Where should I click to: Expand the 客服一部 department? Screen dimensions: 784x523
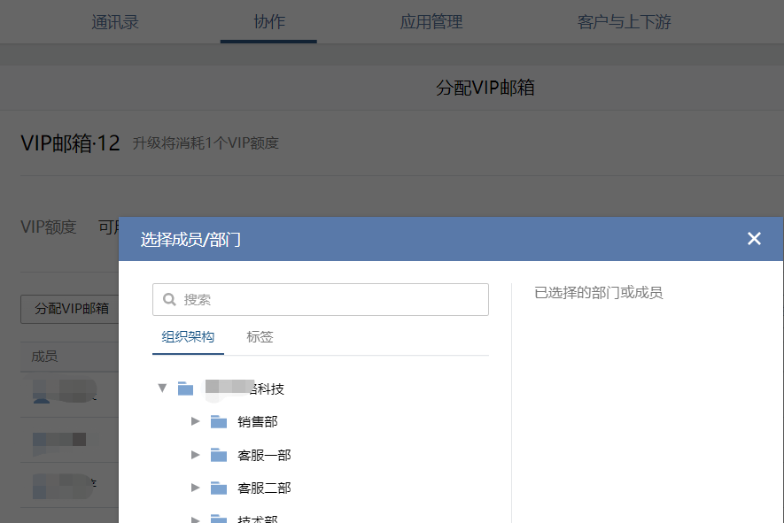click(x=196, y=455)
